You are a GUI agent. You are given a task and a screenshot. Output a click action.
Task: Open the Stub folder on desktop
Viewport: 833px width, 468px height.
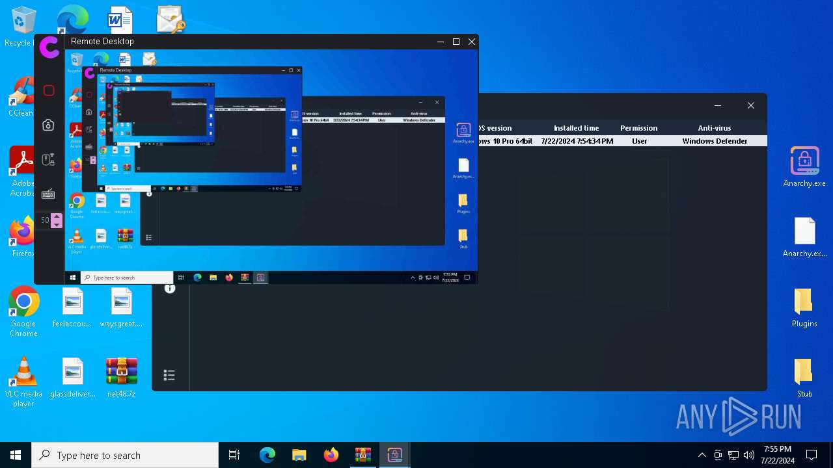804,378
